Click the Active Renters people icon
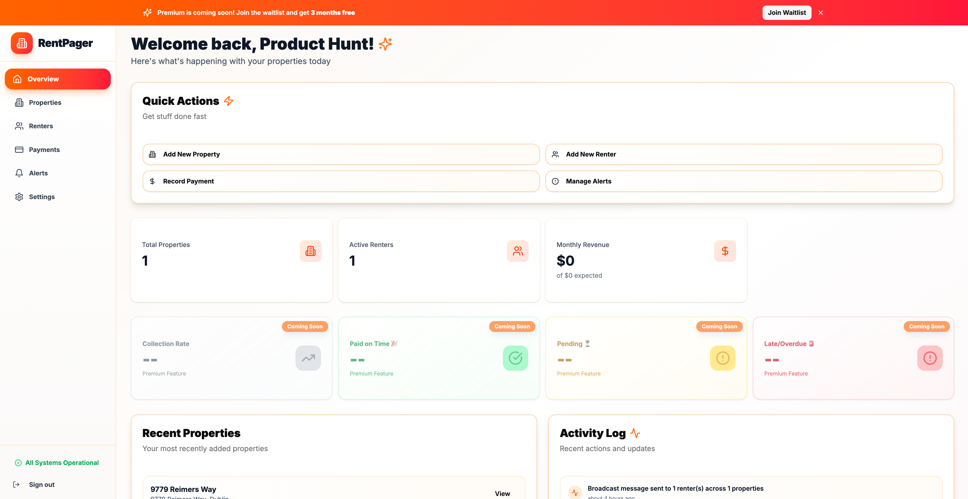Image resolution: width=968 pixels, height=499 pixels. point(518,251)
